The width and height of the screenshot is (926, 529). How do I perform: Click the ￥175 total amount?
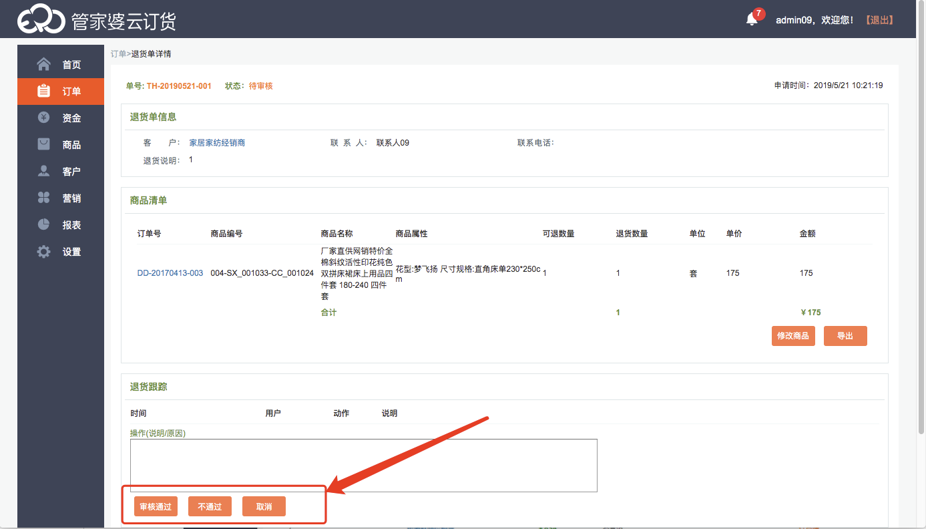811,313
